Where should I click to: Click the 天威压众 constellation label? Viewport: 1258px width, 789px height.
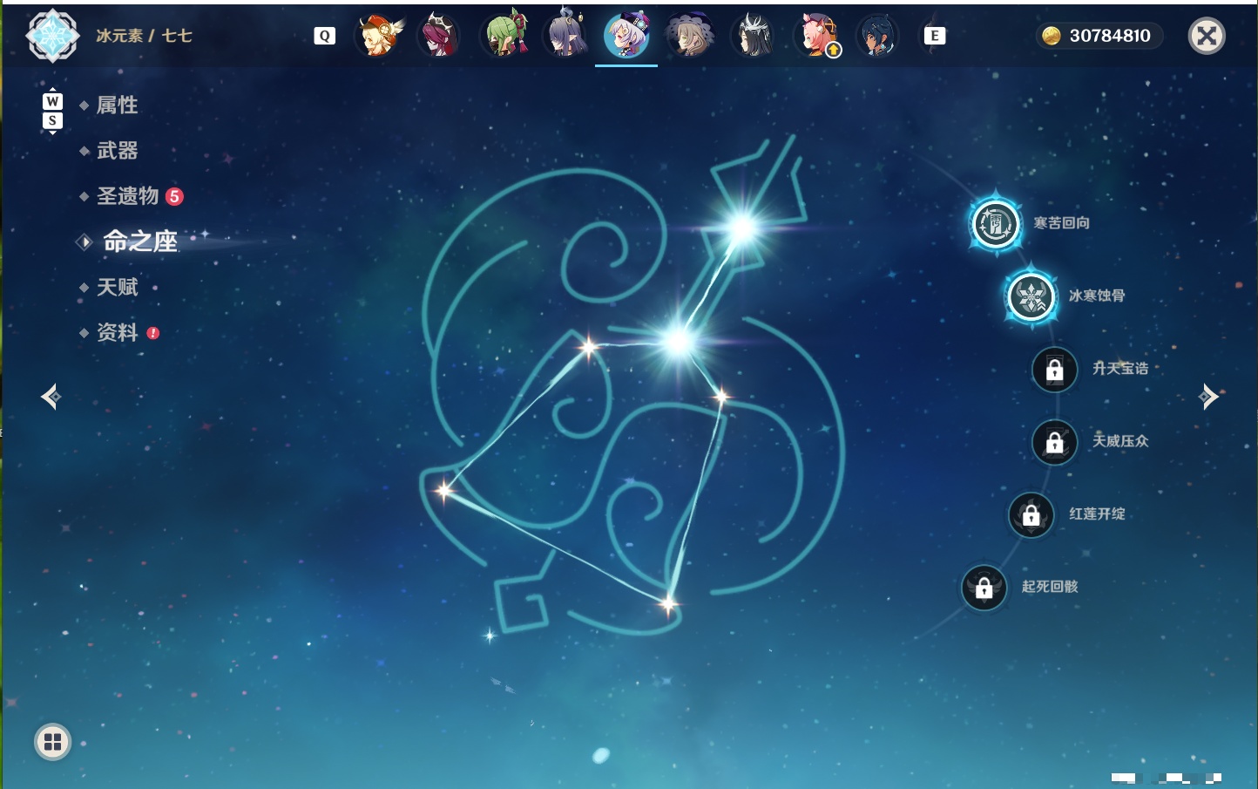point(1120,441)
